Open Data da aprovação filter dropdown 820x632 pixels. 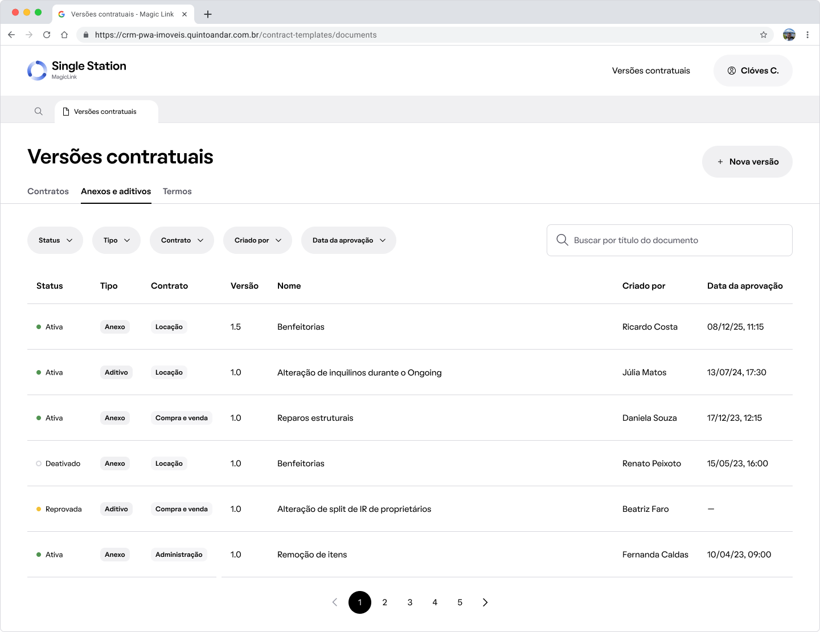pyautogui.click(x=348, y=240)
